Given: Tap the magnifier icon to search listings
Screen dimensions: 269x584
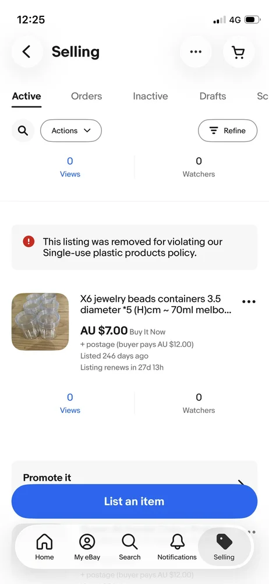Looking at the screenshot, I should click(x=23, y=131).
